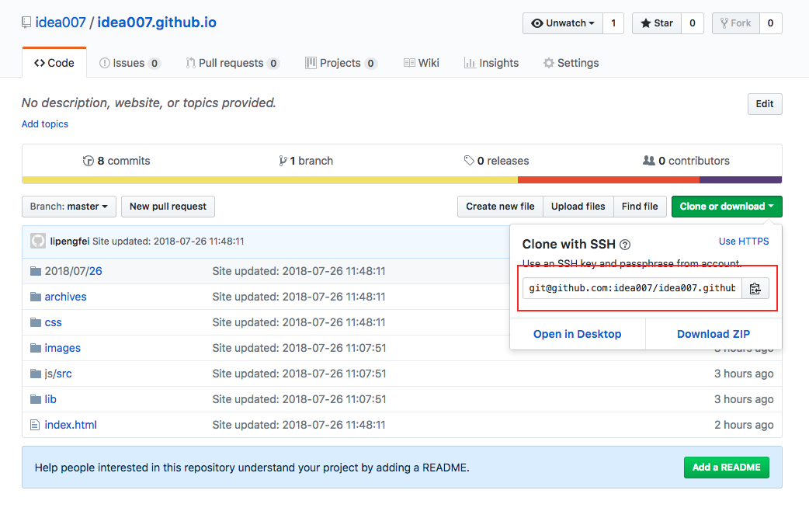Open the Wiki tab

pos(421,63)
